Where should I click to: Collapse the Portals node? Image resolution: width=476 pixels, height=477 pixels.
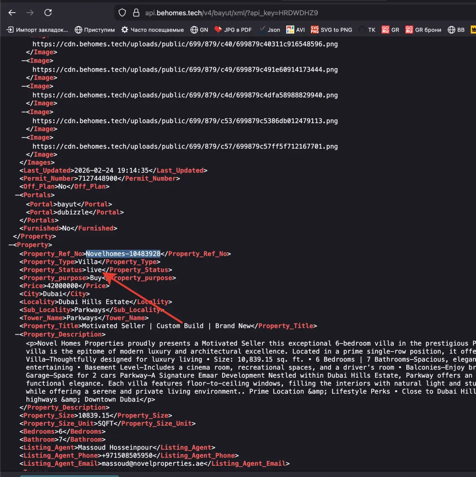[x=17, y=195]
